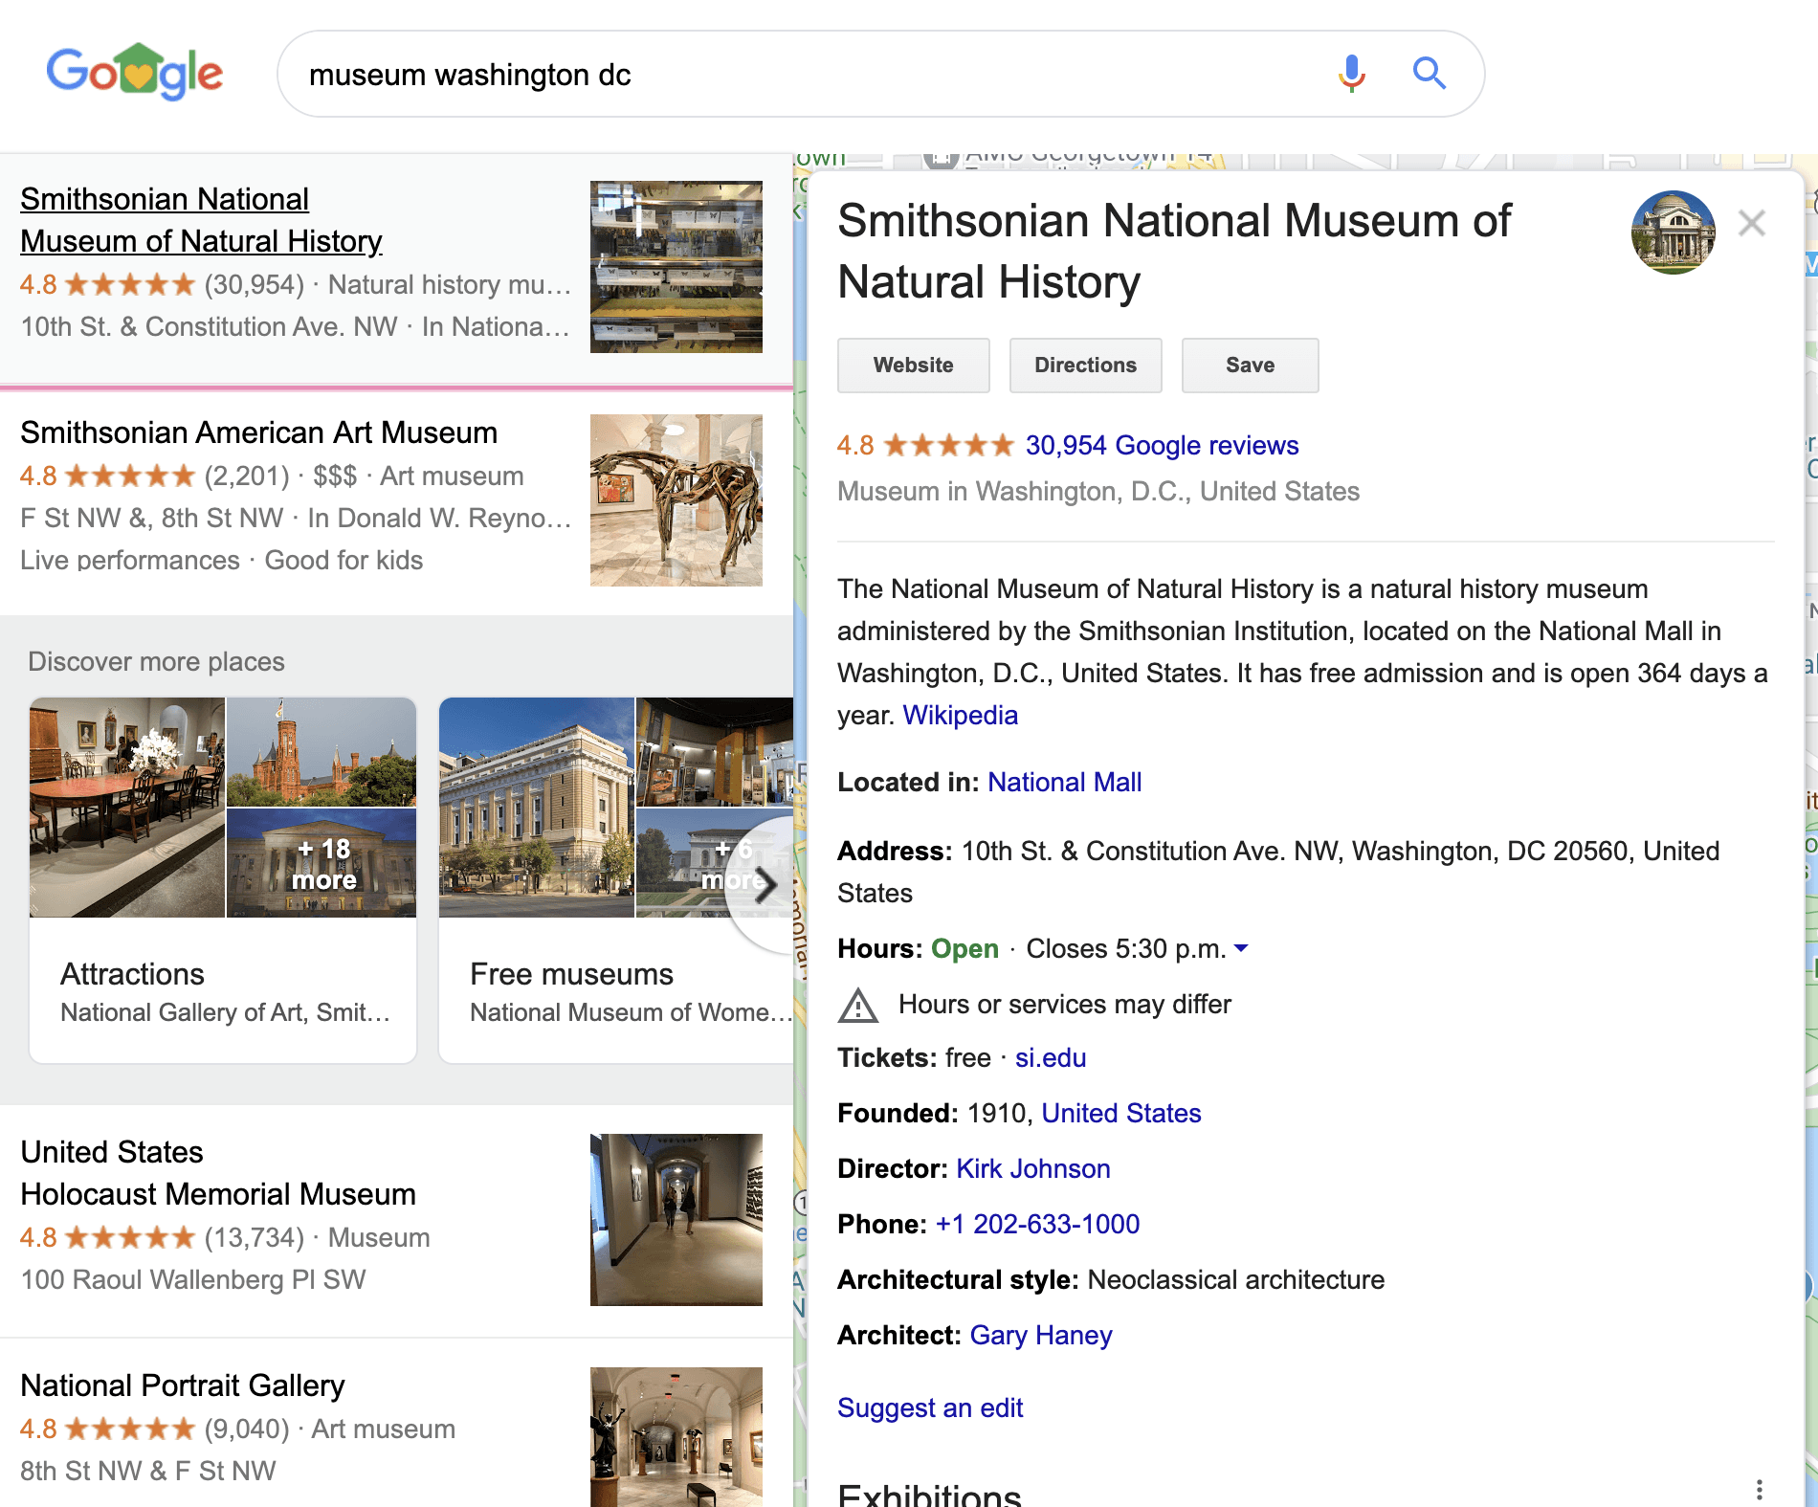Click Smithsonian castle attractions photo
1818x1507 pixels.
coord(321,752)
